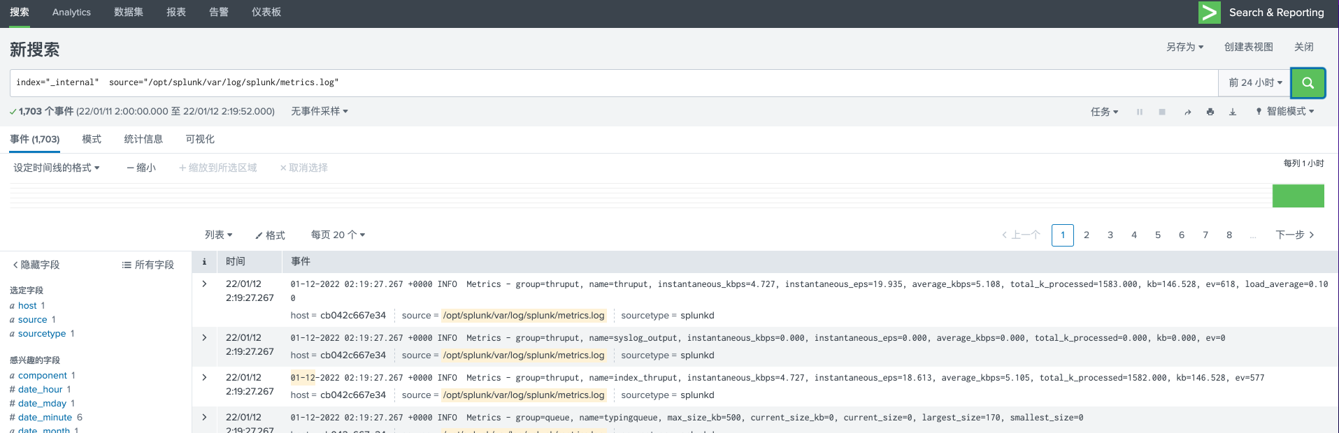1339x433 pixels.
Task: Click the info column header icon
Action: point(204,261)
